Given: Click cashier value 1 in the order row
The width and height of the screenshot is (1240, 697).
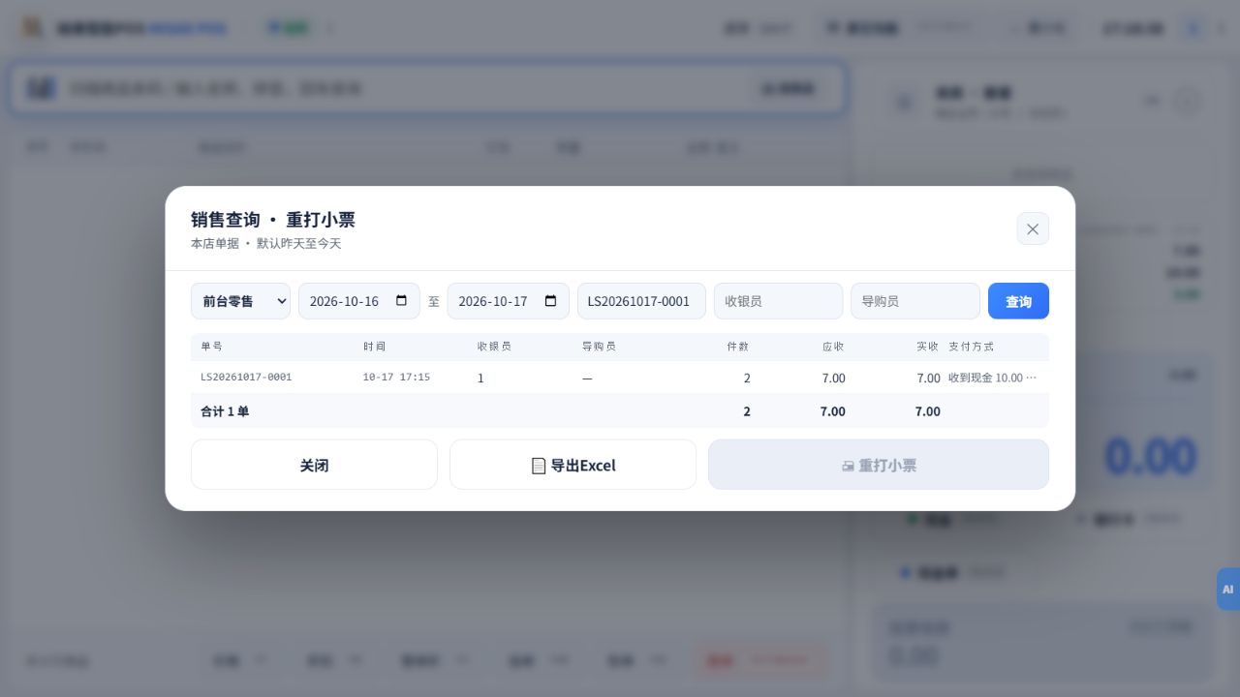Looking at the screenshot, I should point(480,379).
